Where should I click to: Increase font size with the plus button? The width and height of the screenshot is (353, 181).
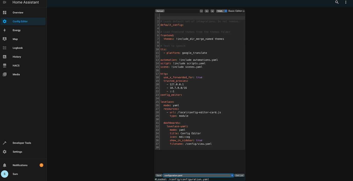point(212,11)
